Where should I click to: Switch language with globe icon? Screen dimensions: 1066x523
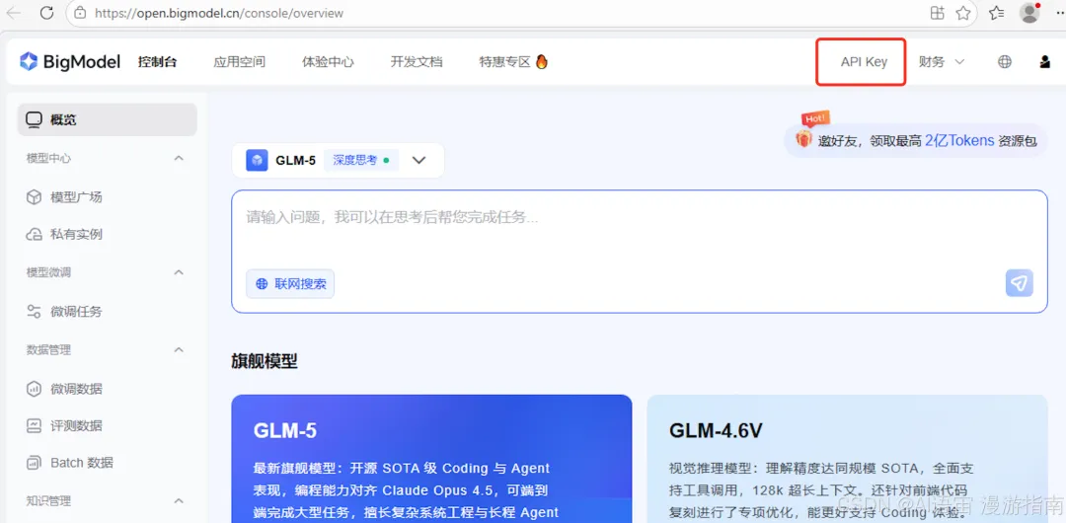[1004, 62]
